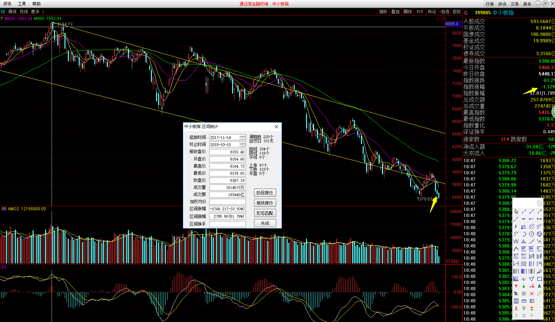Click the X1000 volume scale label

(452, 261)
